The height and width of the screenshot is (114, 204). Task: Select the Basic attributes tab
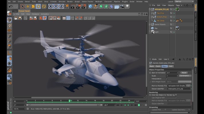tap(152, 66)
